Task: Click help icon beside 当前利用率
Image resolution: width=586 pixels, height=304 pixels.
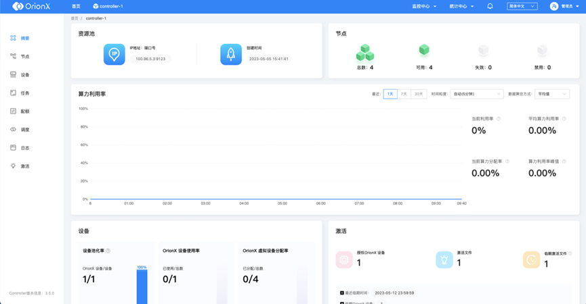Action: (499, 119)
